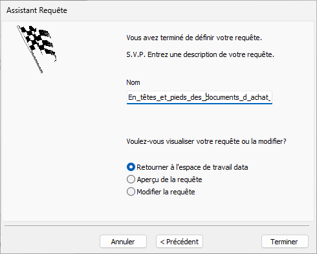The width and height of the screenshot is (317, 254).
Task: Select the Retourner à l'espace de travail radio button
Action: pos(131,167)
